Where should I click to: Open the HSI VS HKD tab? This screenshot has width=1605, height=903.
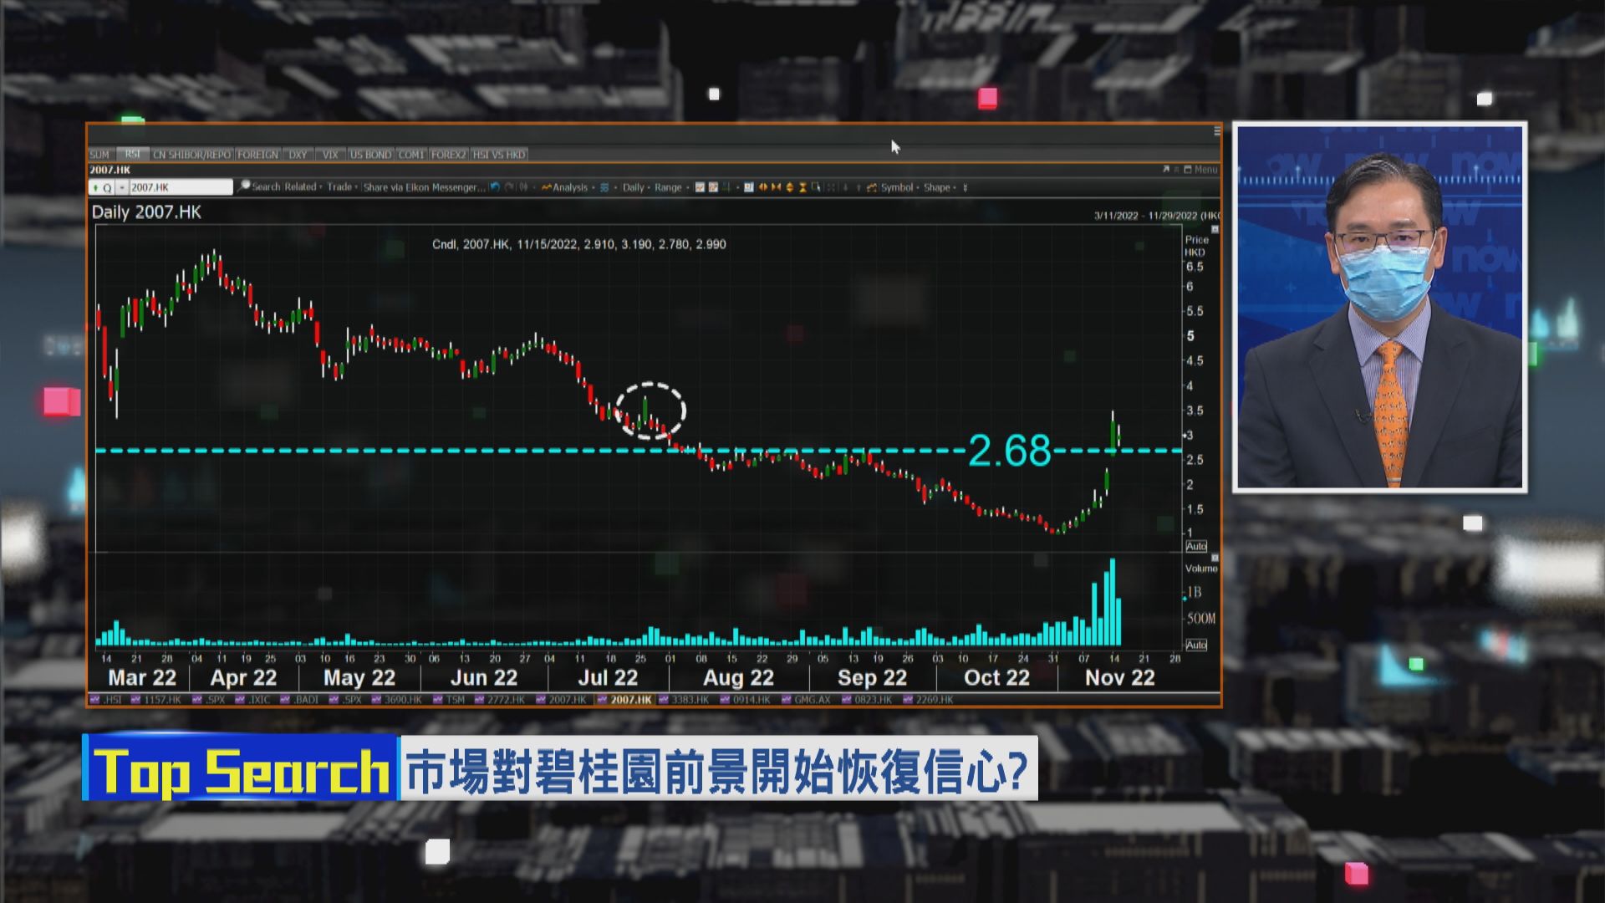(x=499, y=155)
